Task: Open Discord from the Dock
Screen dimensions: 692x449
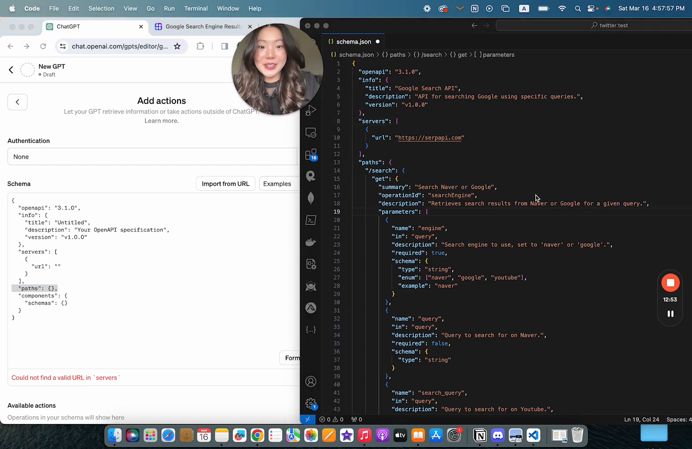Action: click(498, 435)
